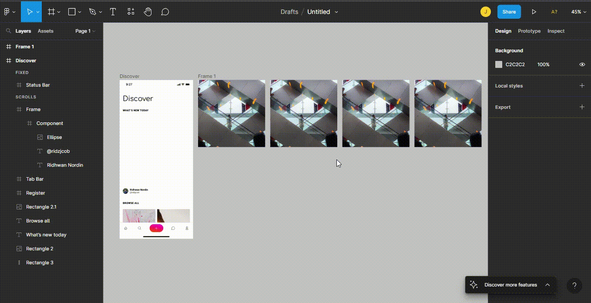Open the Frame tool dropdown arrow

coord(59,12)
